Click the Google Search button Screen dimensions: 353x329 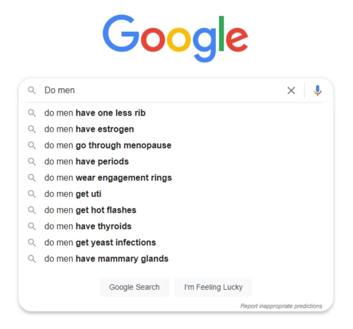134,287
